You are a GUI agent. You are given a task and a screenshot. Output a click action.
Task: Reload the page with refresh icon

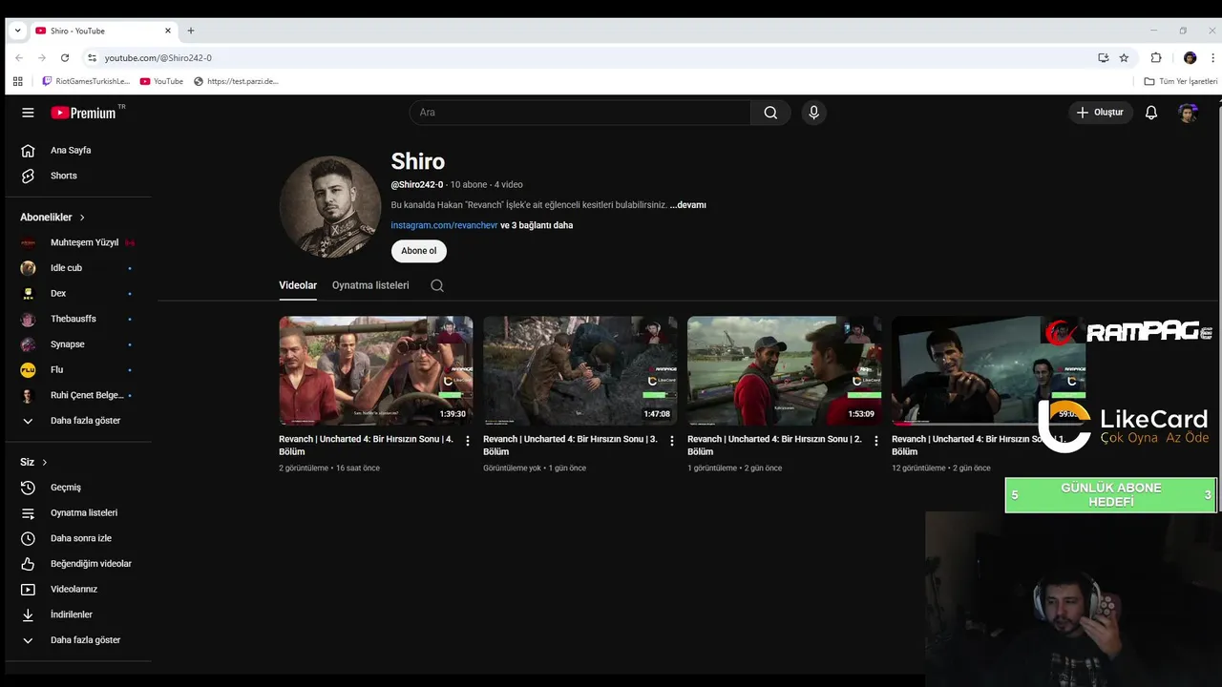pyautogui.click(x=65, y=57)
